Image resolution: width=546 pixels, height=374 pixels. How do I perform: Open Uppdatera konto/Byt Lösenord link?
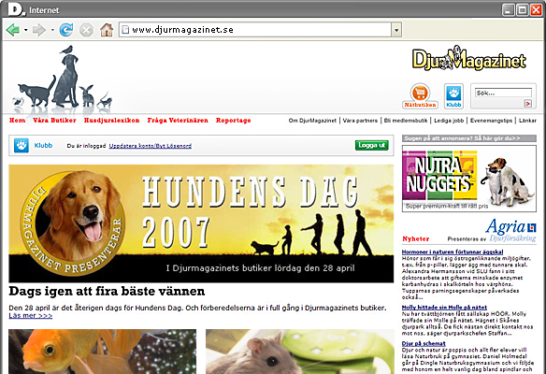coord(151,146)
